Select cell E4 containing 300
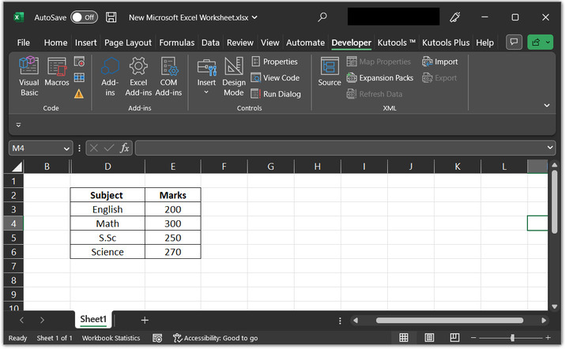 172,223
